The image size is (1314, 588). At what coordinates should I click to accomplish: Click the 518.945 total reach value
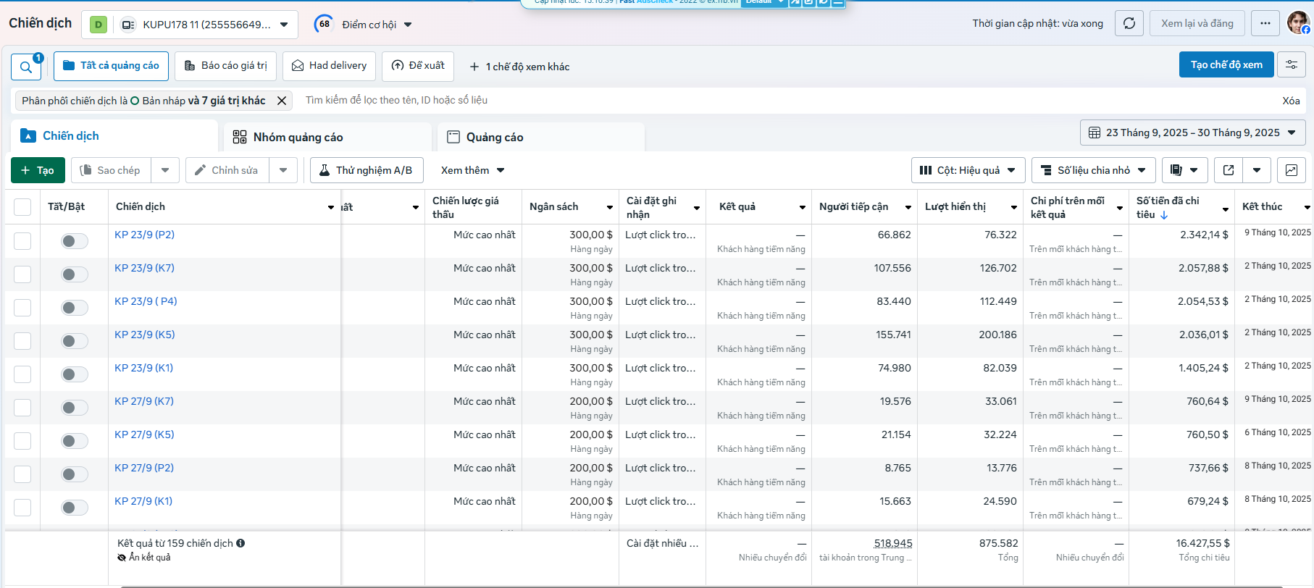[x=892, y=543]
